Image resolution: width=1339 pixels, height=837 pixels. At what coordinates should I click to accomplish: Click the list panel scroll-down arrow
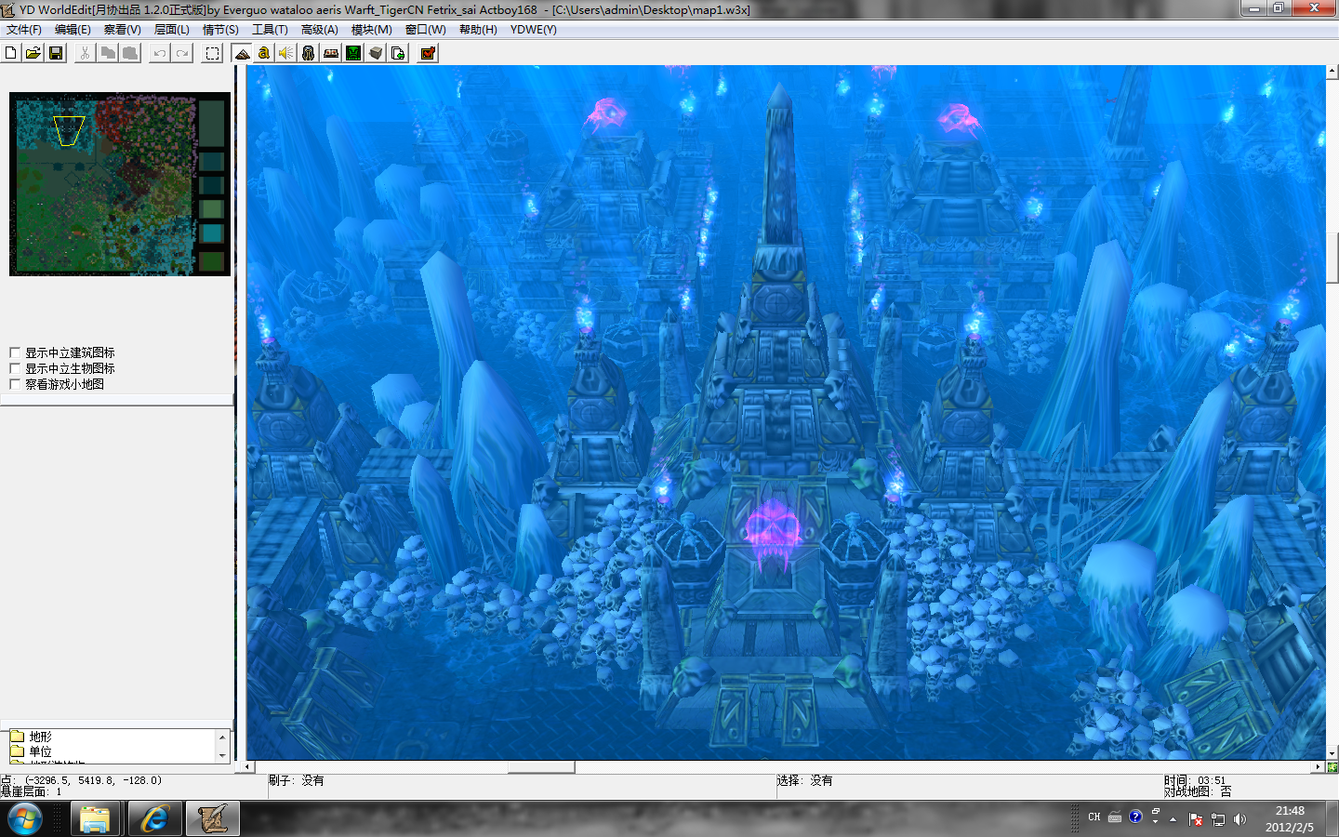222,756
